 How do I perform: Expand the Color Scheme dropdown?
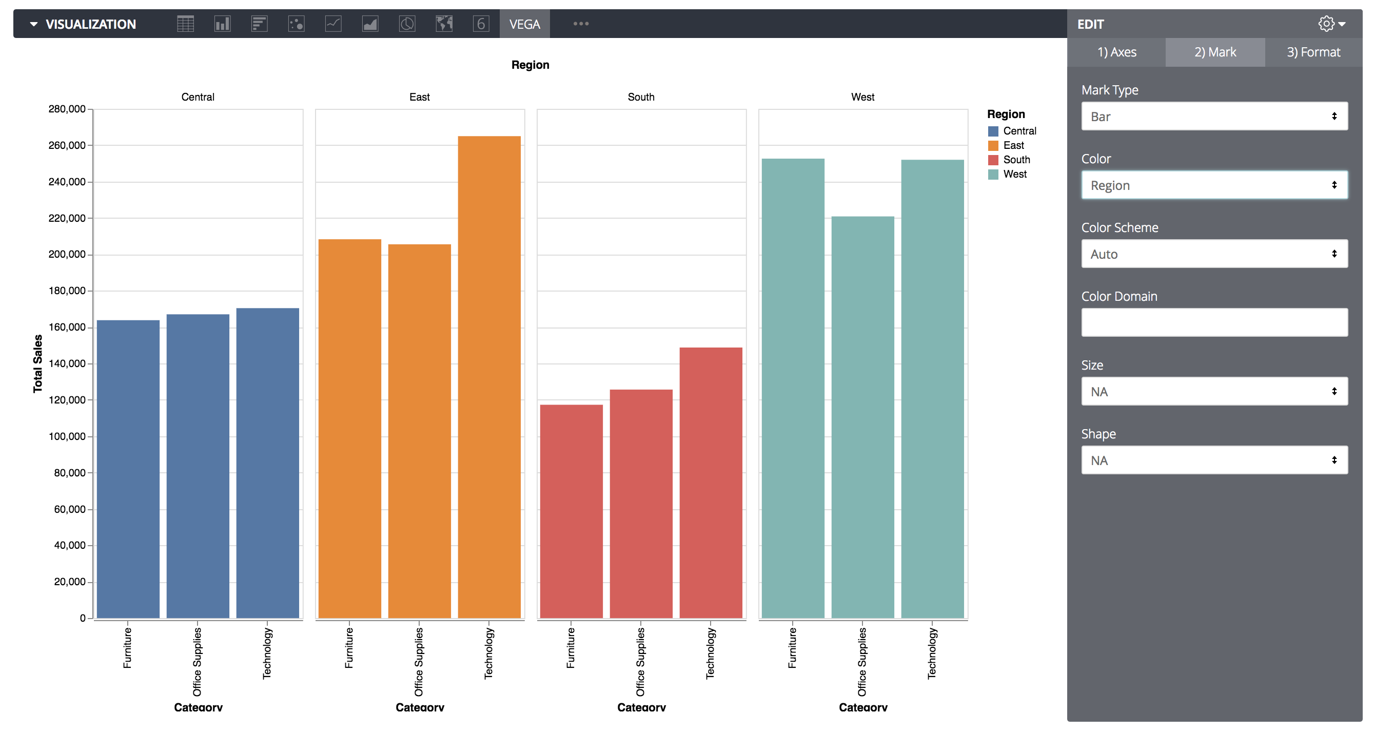pos(1214,254)
